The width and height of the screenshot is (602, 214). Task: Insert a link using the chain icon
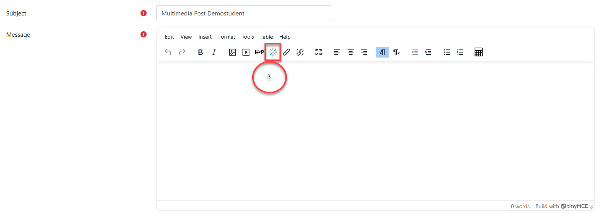(287, 52)
